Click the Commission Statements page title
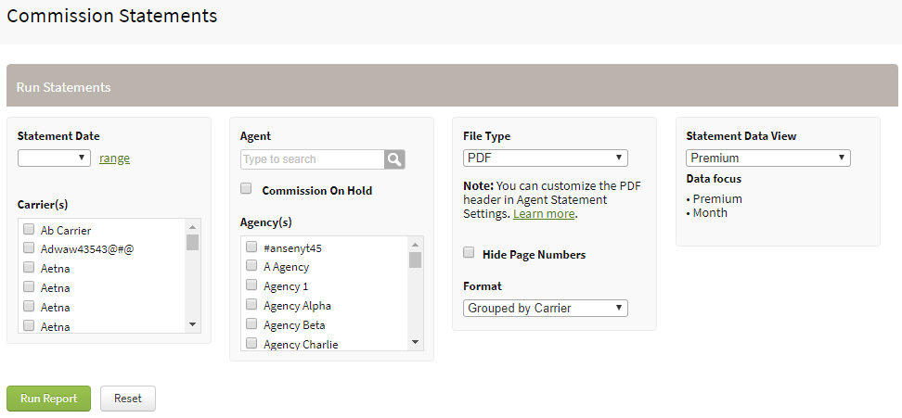Screen dimensions: 902x418 point(112,16)
